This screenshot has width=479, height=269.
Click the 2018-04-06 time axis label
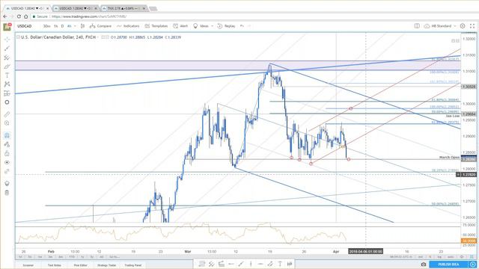tap(365, 251)
